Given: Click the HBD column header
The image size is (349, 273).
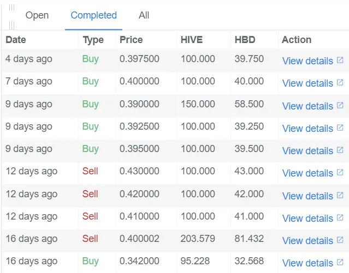Looking at the screenshot, I should click(245, 40).
